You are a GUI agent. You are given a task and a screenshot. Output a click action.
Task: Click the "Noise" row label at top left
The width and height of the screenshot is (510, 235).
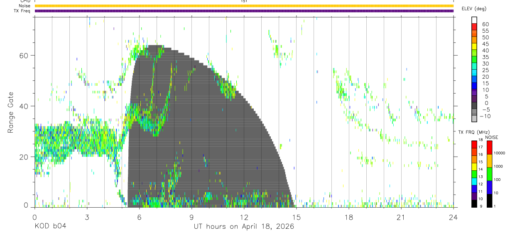point(24,6)
